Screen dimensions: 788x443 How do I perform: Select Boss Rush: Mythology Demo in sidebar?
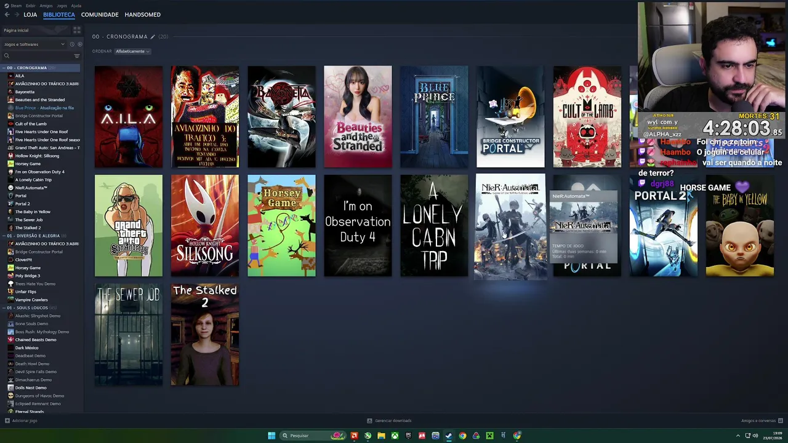pos(42,332)
